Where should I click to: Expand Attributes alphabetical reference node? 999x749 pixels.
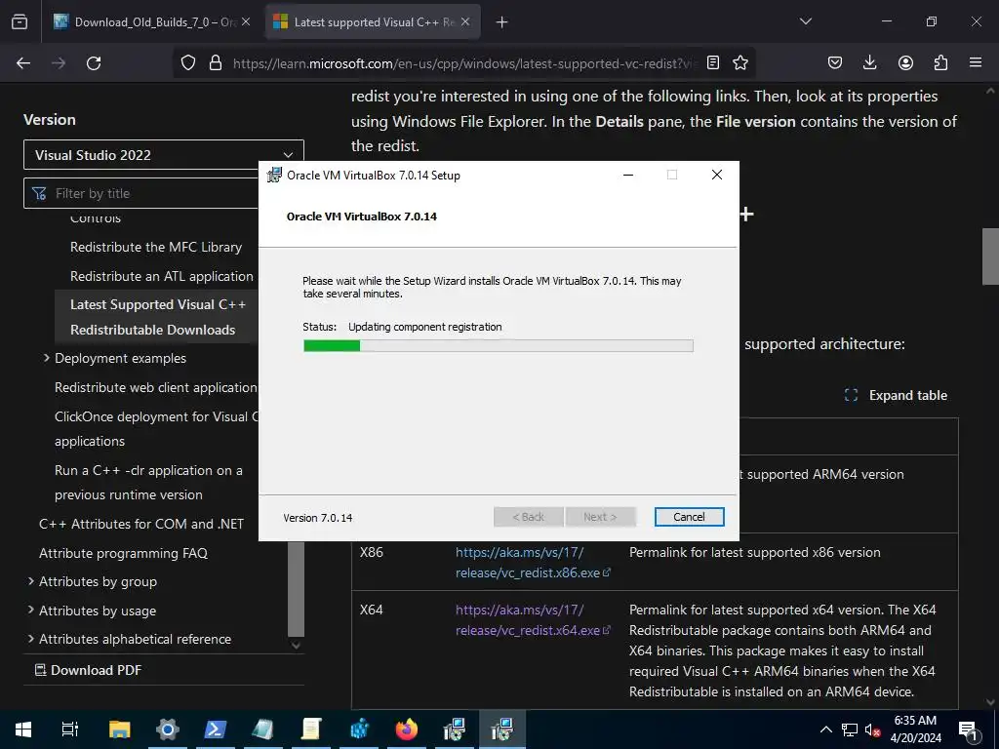coord(30,638)
